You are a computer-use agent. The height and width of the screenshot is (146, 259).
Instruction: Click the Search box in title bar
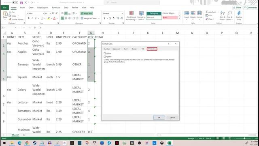tap(132, 2)
